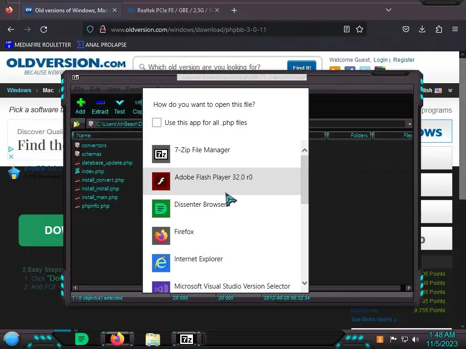Open the 7-Zip address path dropdown
This screenshot has height=349, width=466.
click(x=410, y=124)
